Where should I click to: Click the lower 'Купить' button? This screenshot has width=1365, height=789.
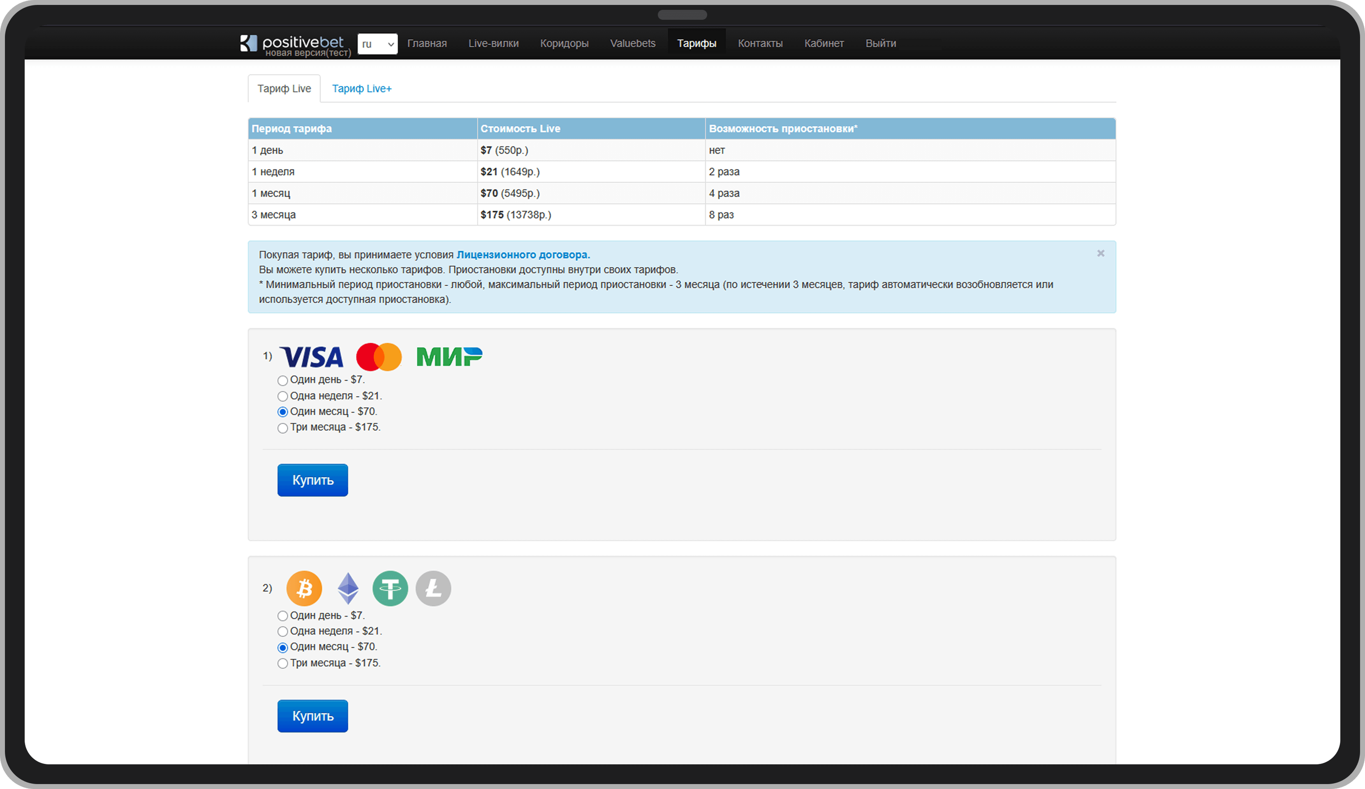pyautogui.click(x=312, y=716)
